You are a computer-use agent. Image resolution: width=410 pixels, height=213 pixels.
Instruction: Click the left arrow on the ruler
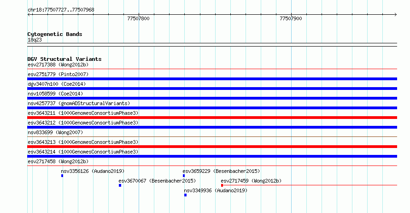[x=29, y=15]
